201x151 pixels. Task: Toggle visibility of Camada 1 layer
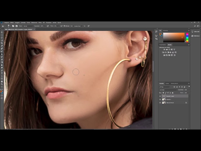160,99
